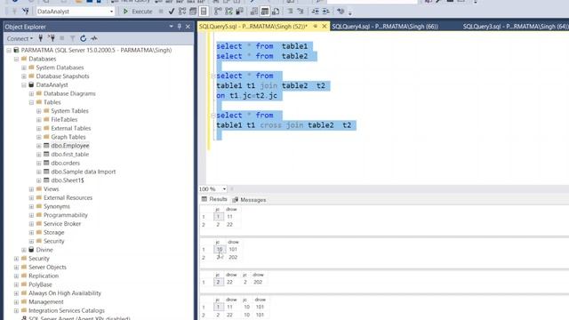This screenshot has width=569, height=320.
Task: Open the Connect dropdown in Object Explorer
Action: [x=20, y=38]
